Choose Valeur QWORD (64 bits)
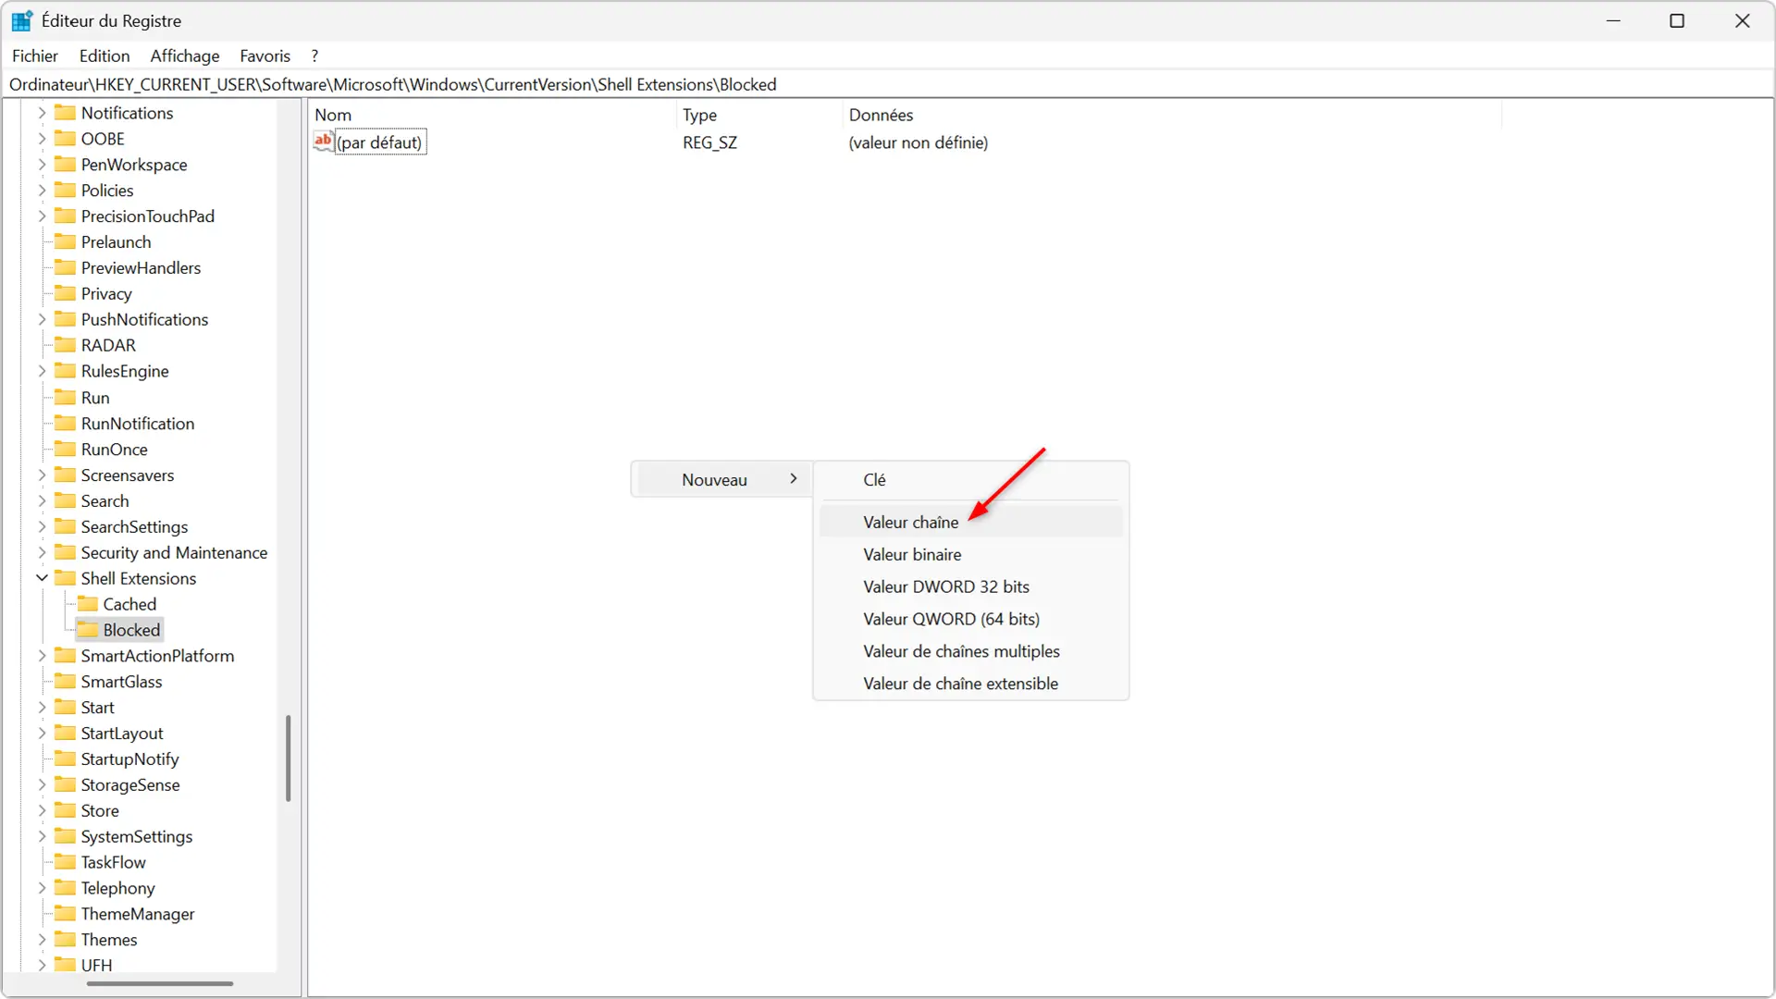Image resolution: width=1776 pixels, height=999 pixels. (x=970, y=620)
